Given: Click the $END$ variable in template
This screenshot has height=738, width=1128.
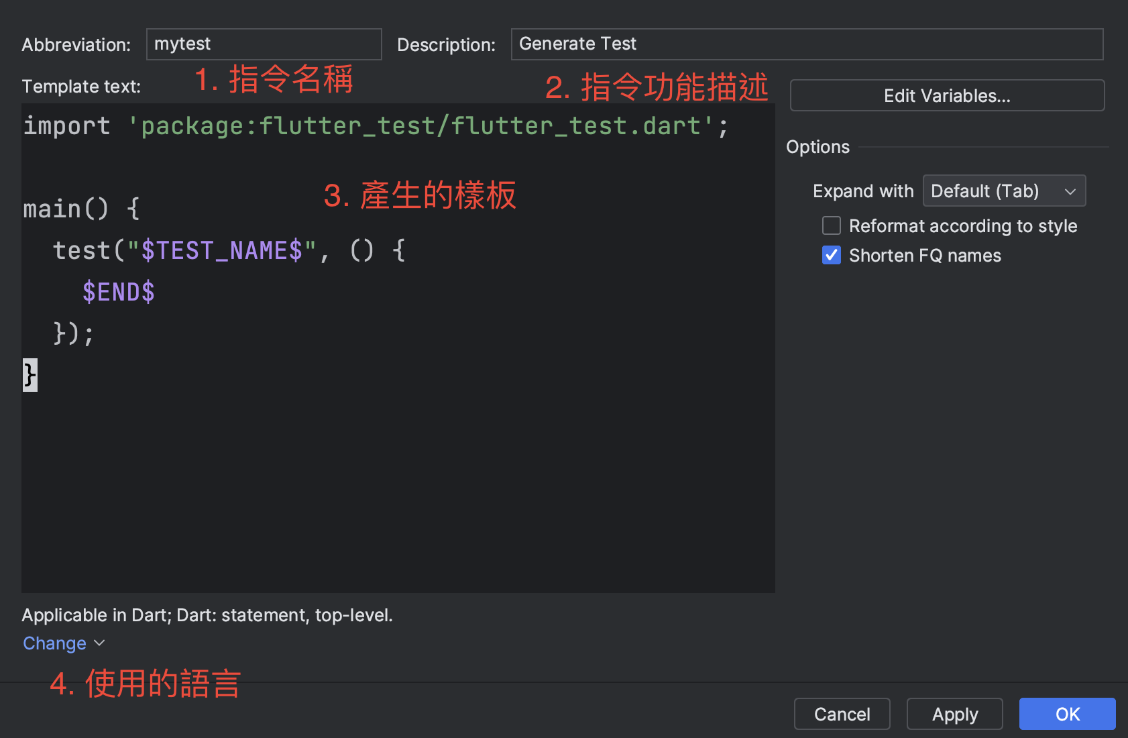Looking at the screenshot, I should click(119, 293).
